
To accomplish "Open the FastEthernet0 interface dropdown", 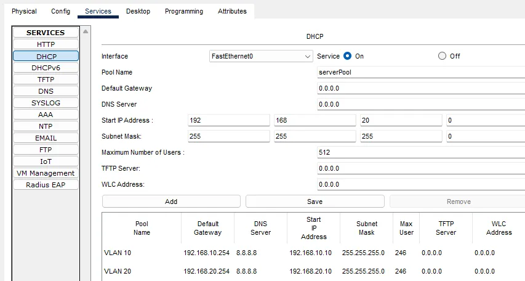I will tap(261, 56).
